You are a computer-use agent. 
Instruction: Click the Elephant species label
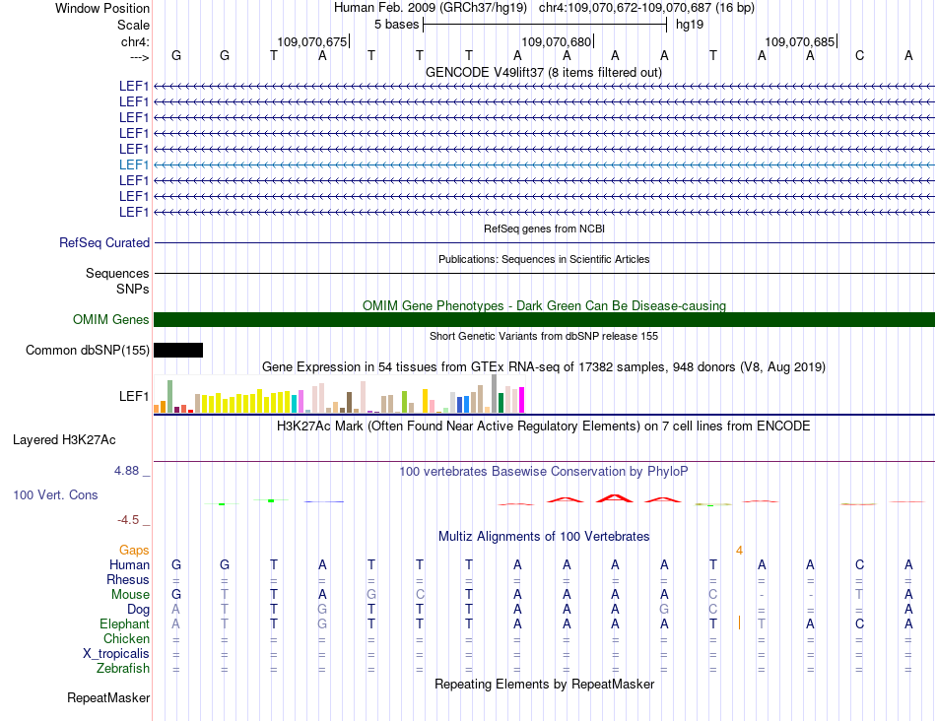click(x=124, y=624)
